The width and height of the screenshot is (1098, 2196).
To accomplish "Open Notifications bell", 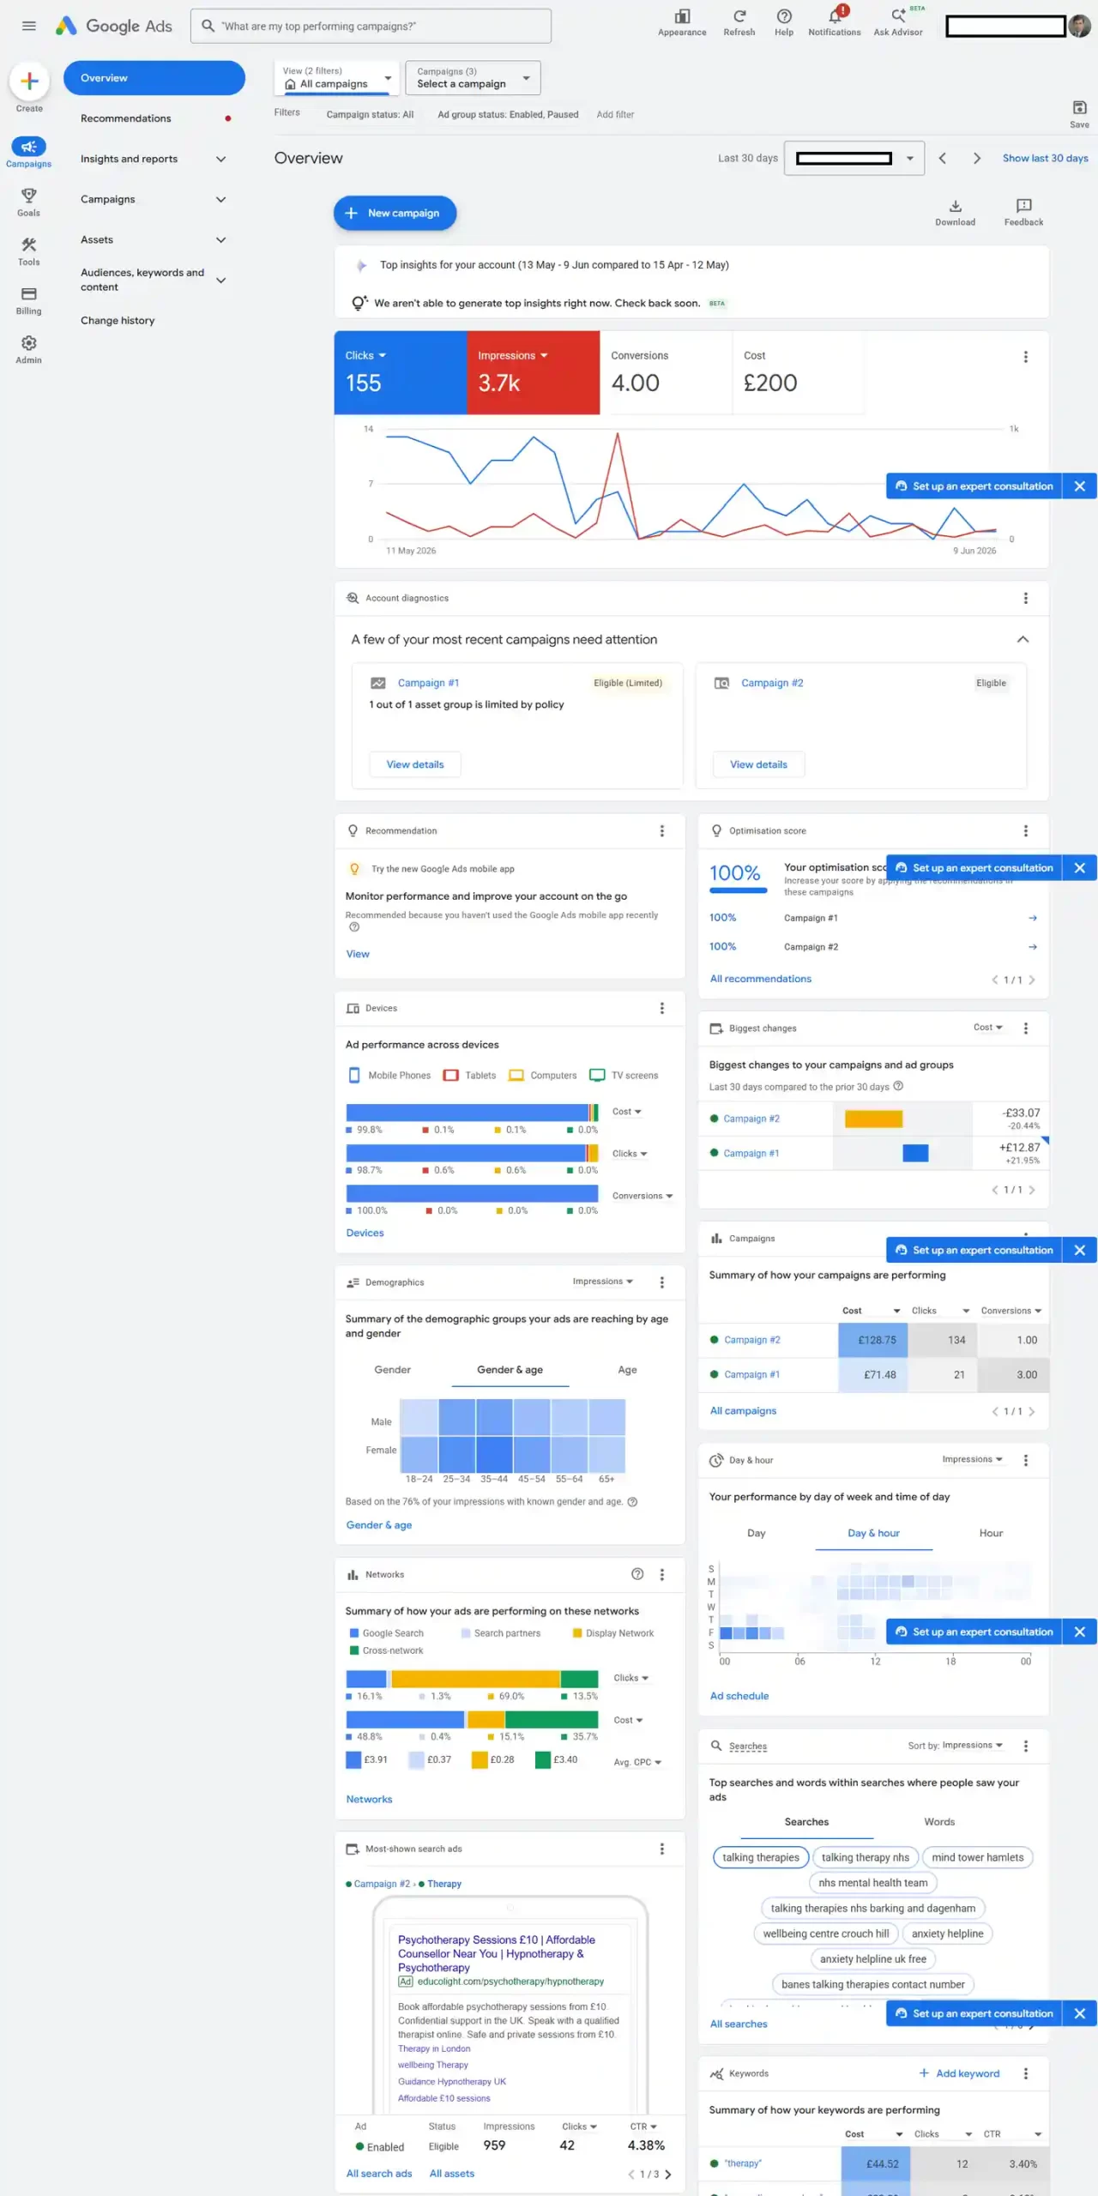I will pyautogui.click(x=835, y=22).
